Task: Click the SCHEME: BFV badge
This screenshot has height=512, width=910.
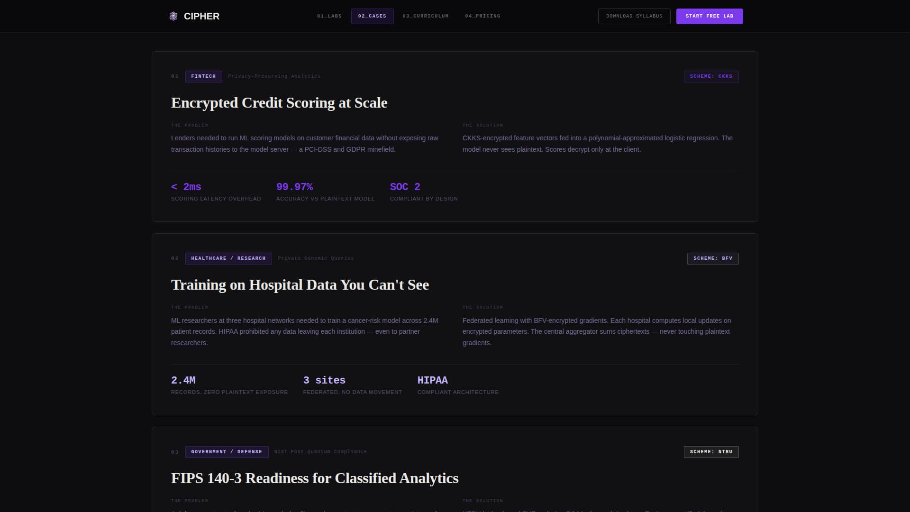Action: pyautogui.click(x=713, y=258)
